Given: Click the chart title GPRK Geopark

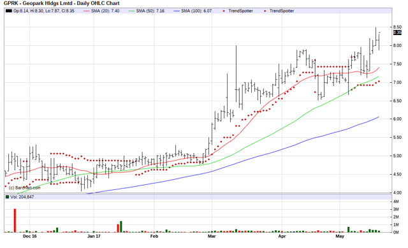Looking at the screenshot, I should click(61, 3).
